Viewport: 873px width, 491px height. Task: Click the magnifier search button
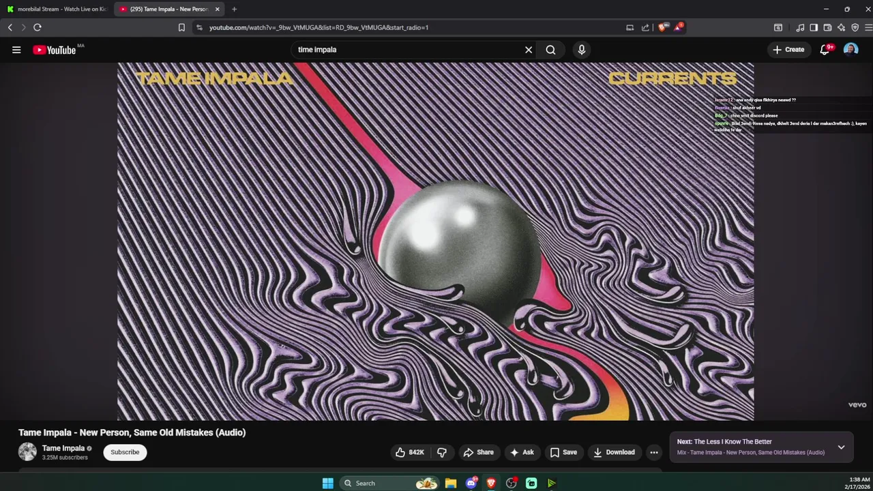(x=550, y=50)
